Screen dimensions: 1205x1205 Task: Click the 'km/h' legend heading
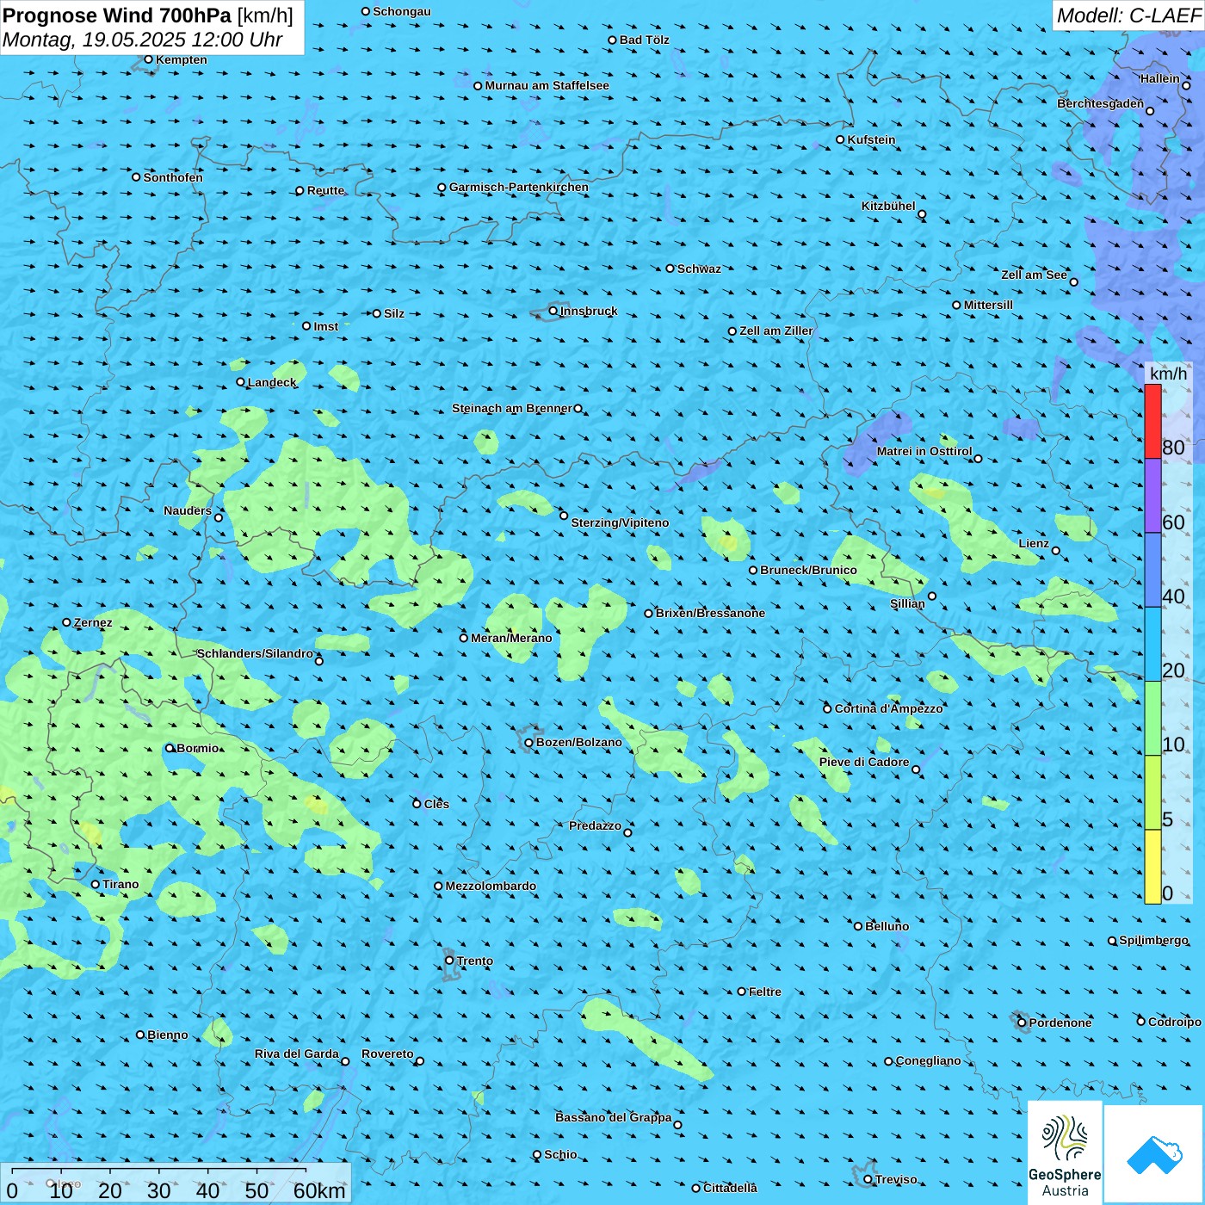click(1168, 374)
